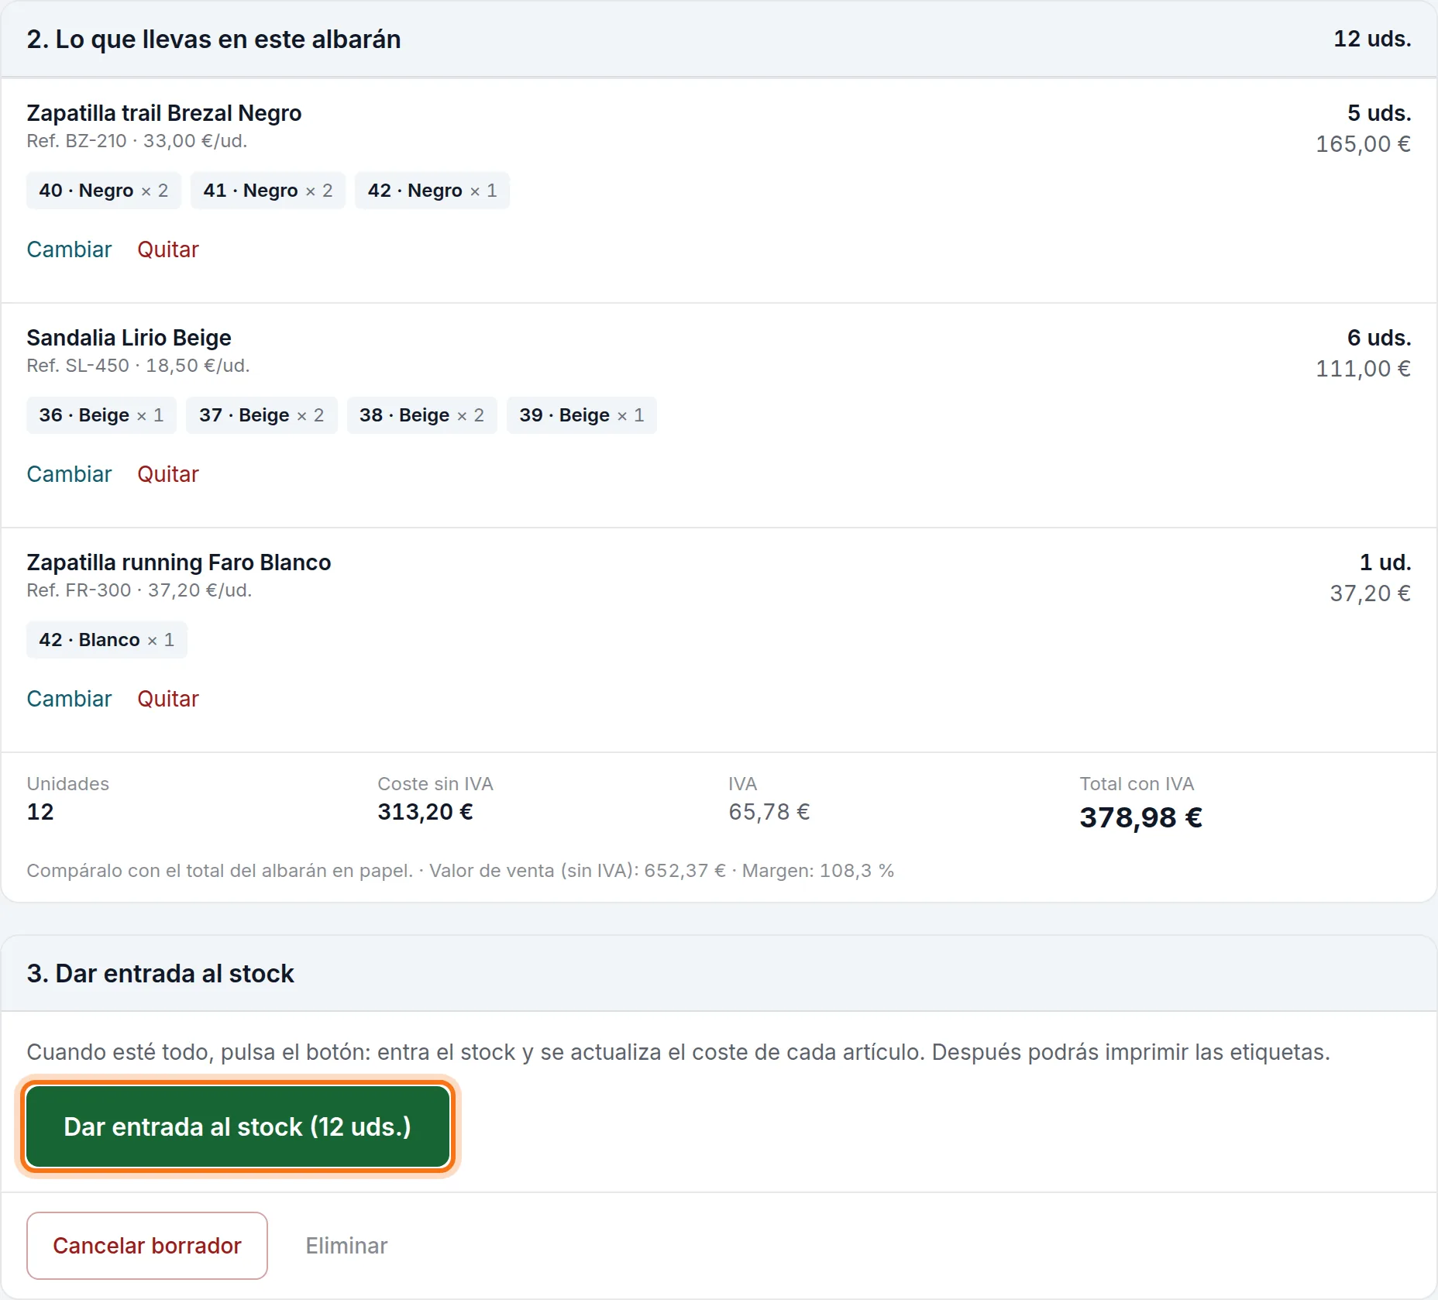Image resolution: width=1438 pixels, height=1300 pixels.
Task: Click the Compáralo con el total del albarán note
Action: click(460, 871)
